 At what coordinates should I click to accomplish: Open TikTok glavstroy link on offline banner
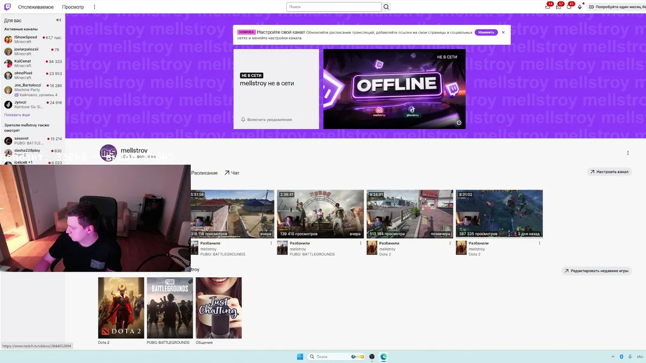pos(412,111)
